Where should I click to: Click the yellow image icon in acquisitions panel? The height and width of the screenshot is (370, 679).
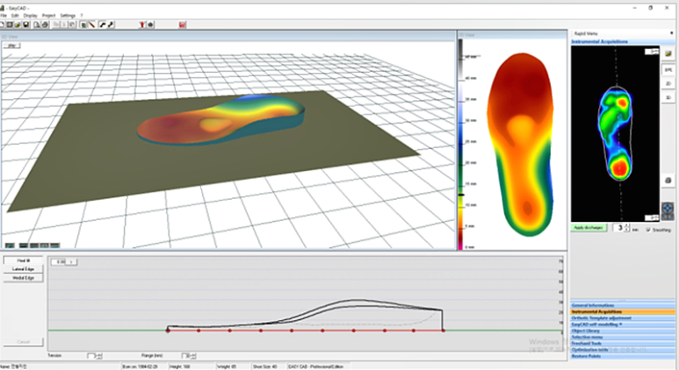668,53
